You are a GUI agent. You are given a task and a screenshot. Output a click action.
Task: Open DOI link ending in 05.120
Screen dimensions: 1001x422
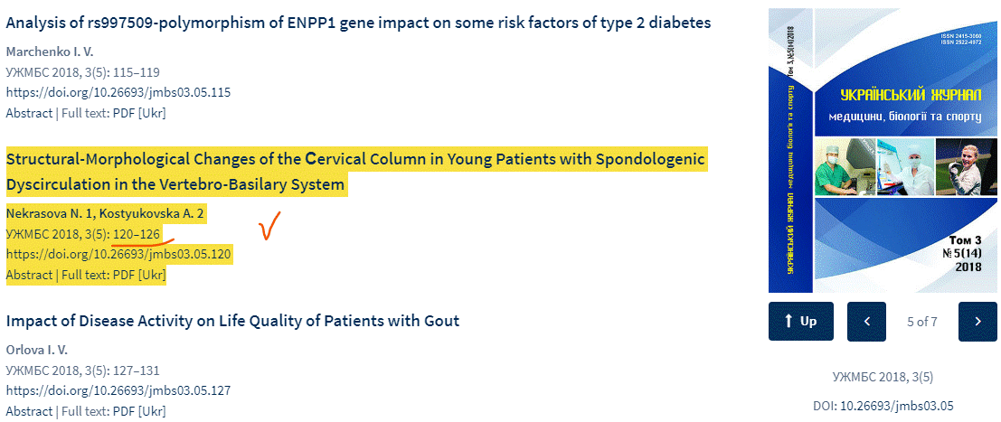pos(118,255)
